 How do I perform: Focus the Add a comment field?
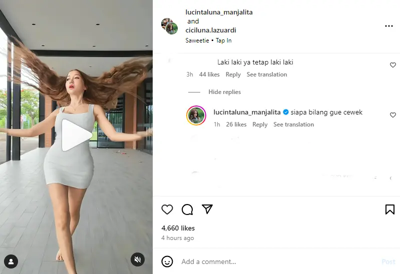[279, 262]
